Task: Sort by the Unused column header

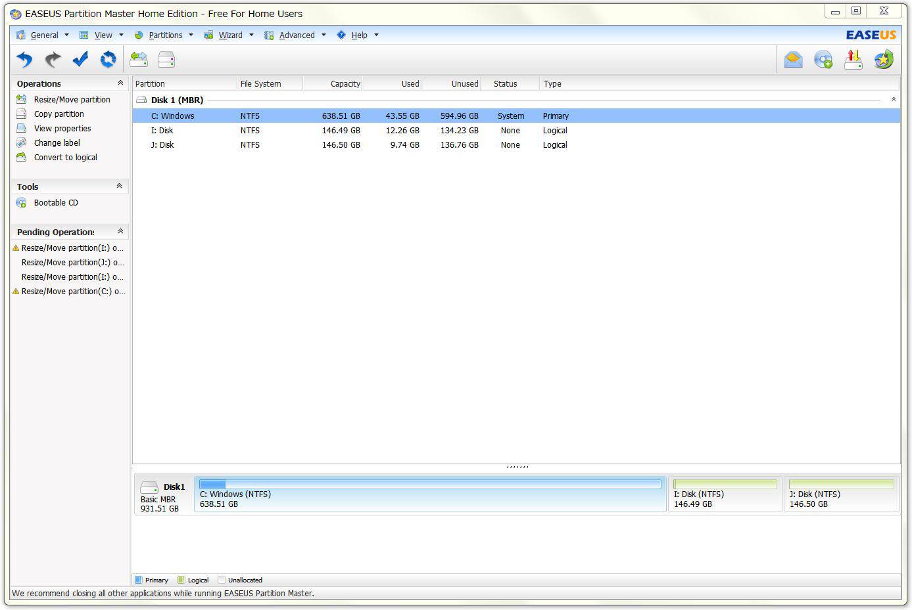Action: point(450,83)
